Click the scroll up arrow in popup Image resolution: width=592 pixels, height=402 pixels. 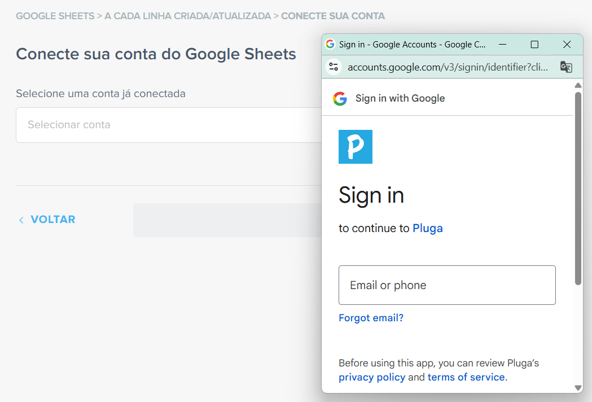pyautogui.click(x=578, y=85)
